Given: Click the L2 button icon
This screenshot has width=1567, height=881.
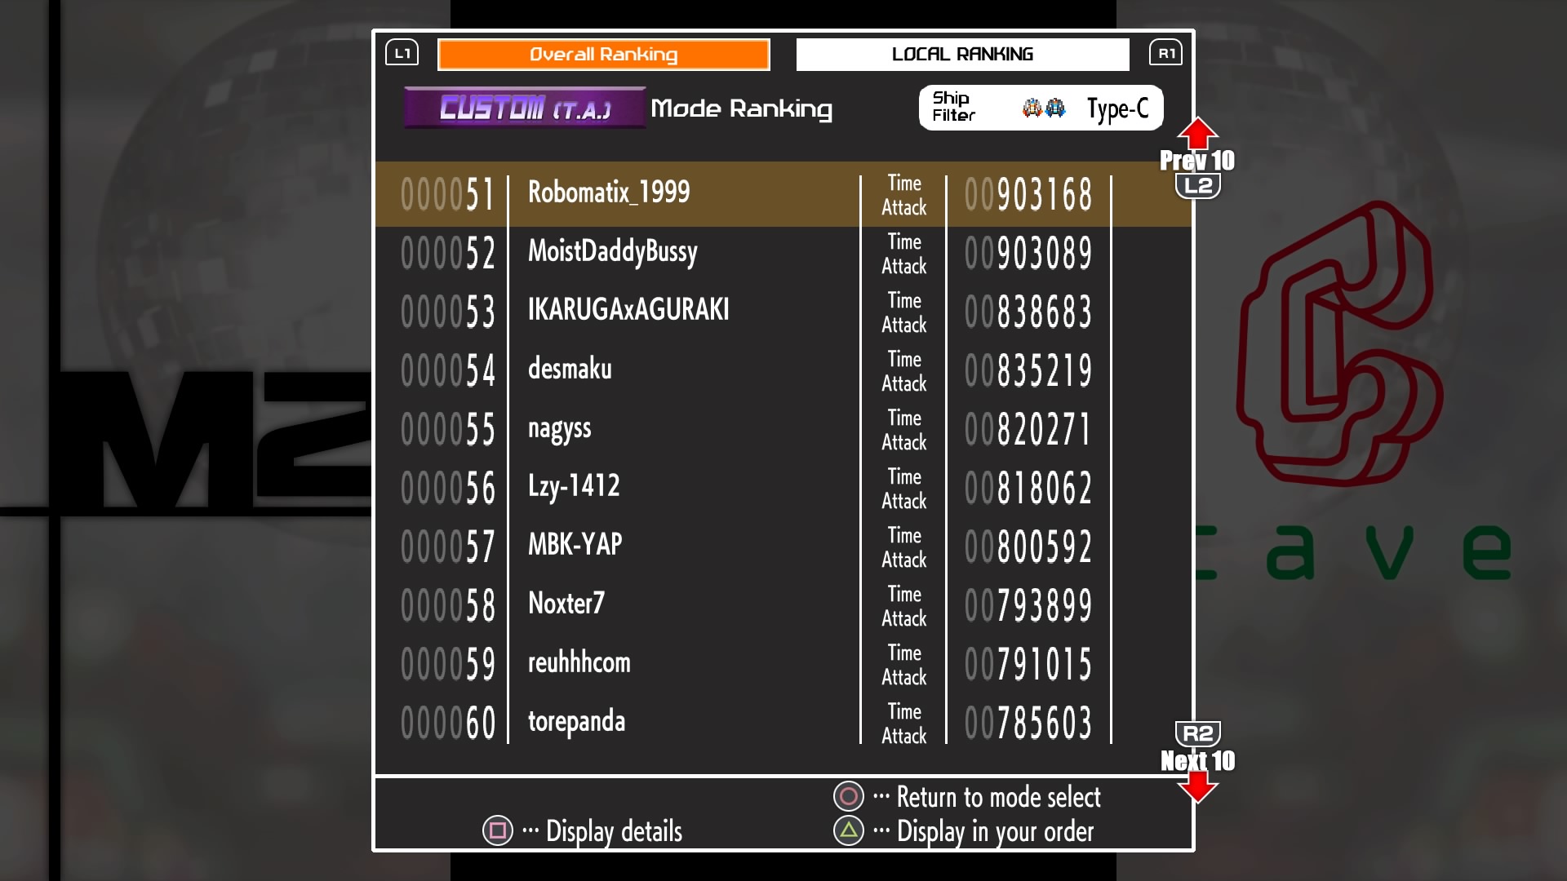Looking at the screenshot, I should pos(1197,187).
